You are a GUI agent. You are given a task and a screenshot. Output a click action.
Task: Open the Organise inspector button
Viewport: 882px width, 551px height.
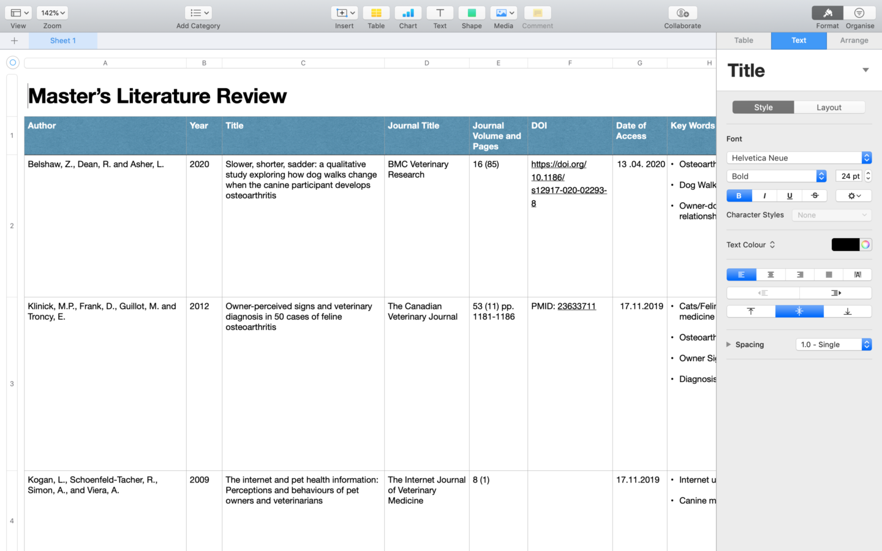click(859, 13)
